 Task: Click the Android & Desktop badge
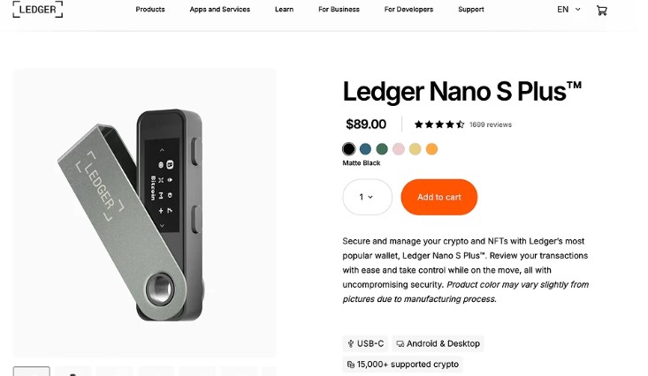click(438, 343)
